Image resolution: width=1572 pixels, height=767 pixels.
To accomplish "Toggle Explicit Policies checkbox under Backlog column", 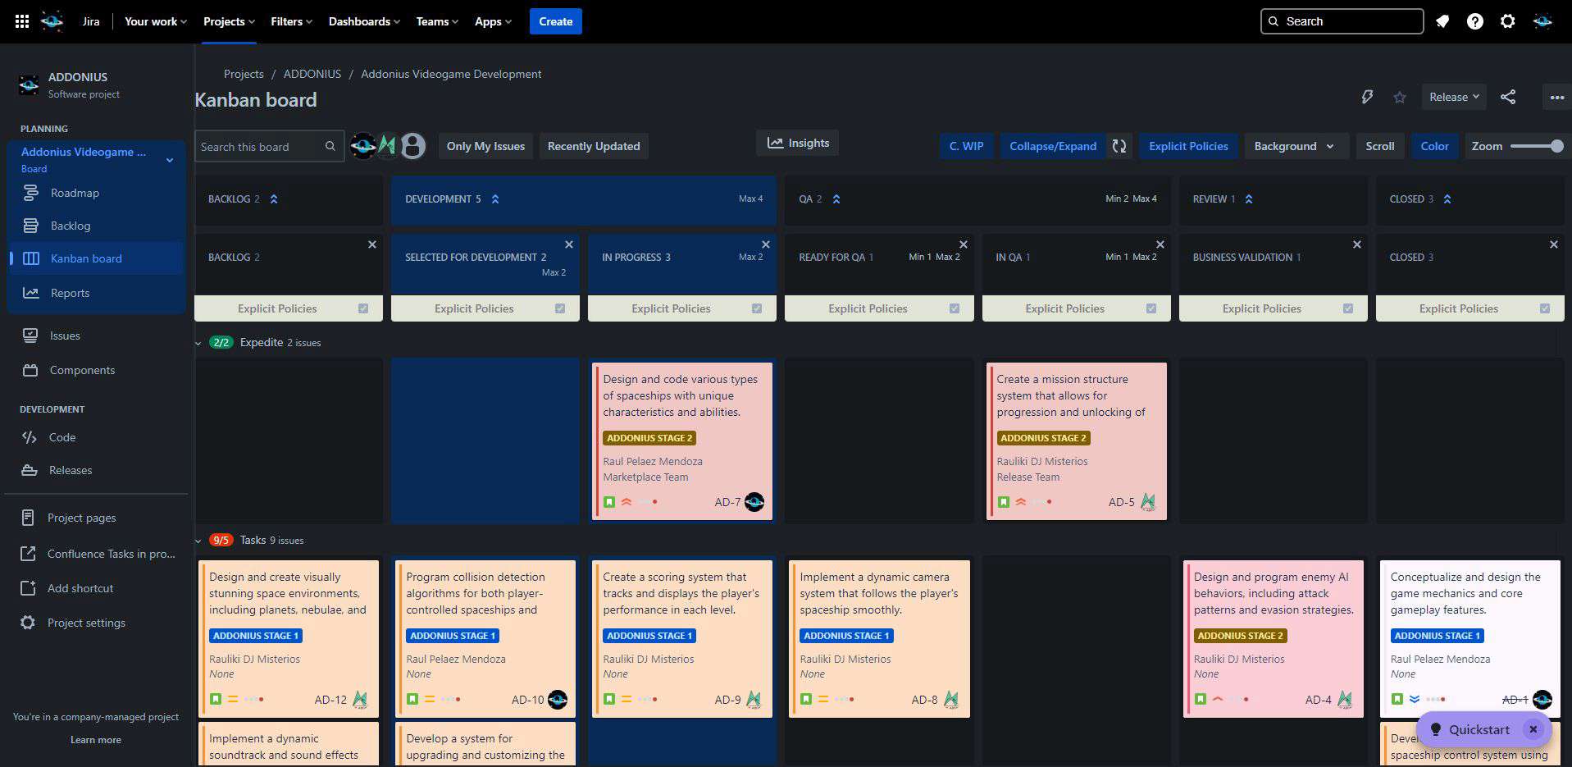I will tap(363, 308).
